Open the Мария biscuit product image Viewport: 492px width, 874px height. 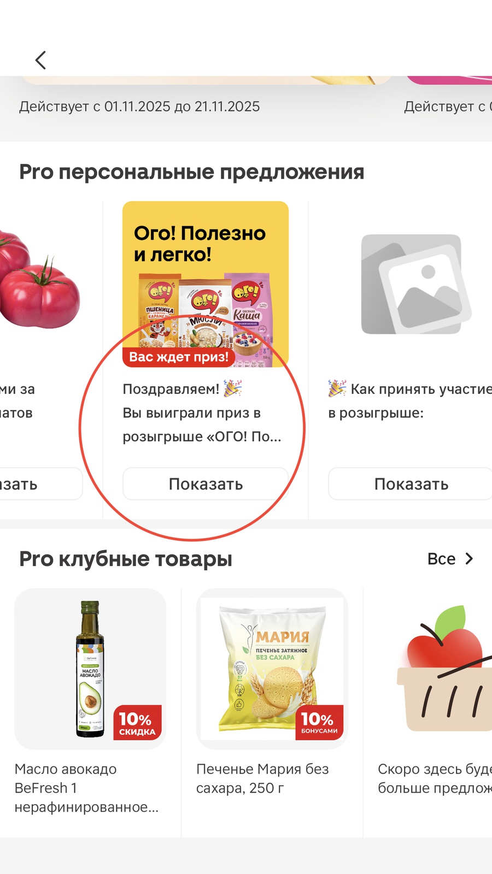[x=272, y=669]
